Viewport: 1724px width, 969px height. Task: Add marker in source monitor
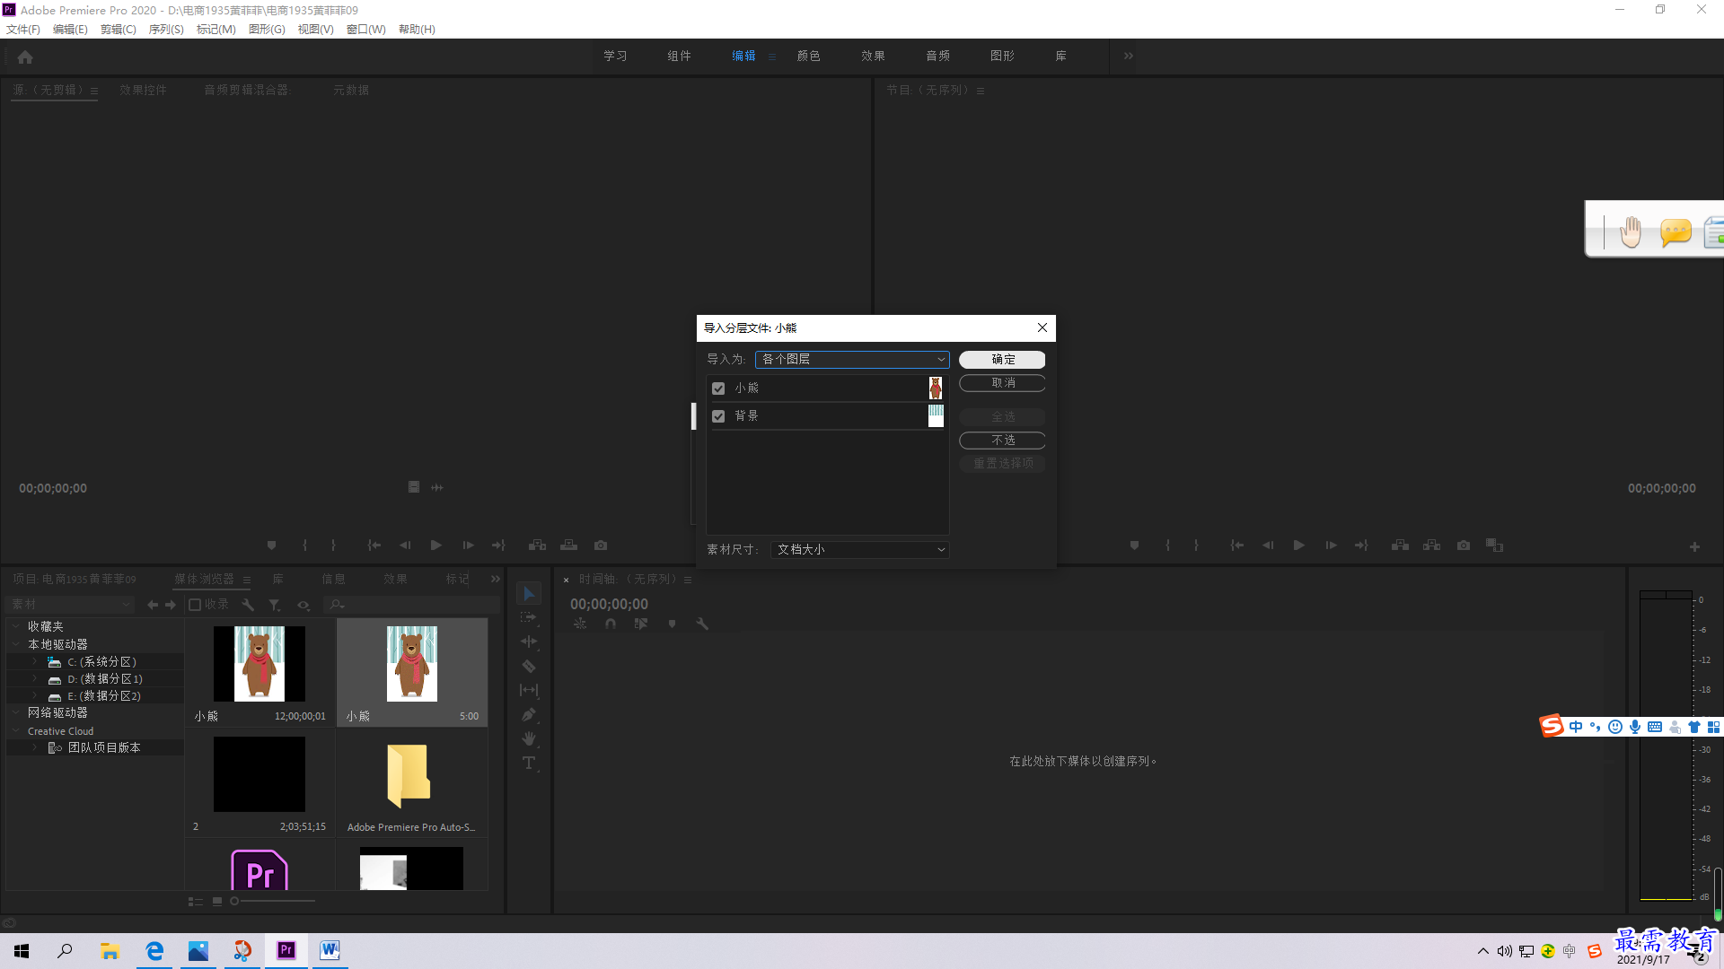click(271, 545)
